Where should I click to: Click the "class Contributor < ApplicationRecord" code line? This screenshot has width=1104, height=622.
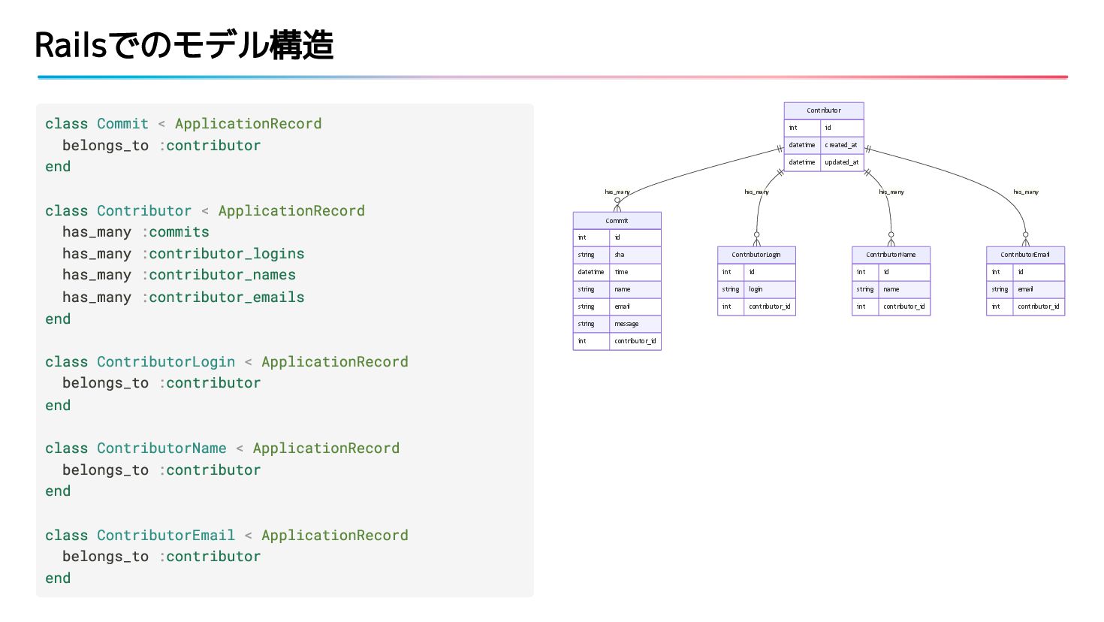[x=205, y=211]
